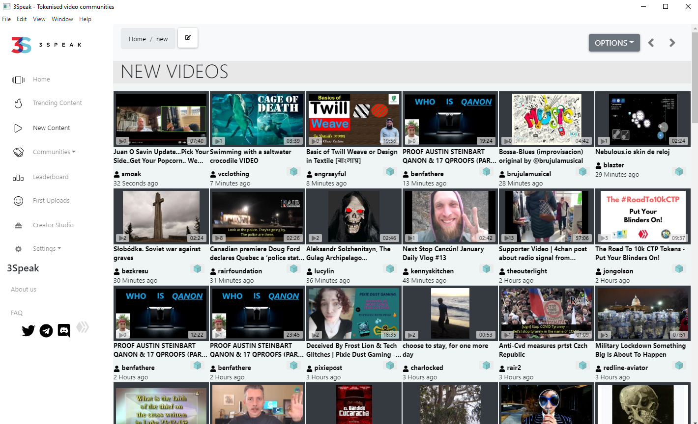Screen dimensions: 698x424
Task: Open the View menu
Action: point(39,19)
